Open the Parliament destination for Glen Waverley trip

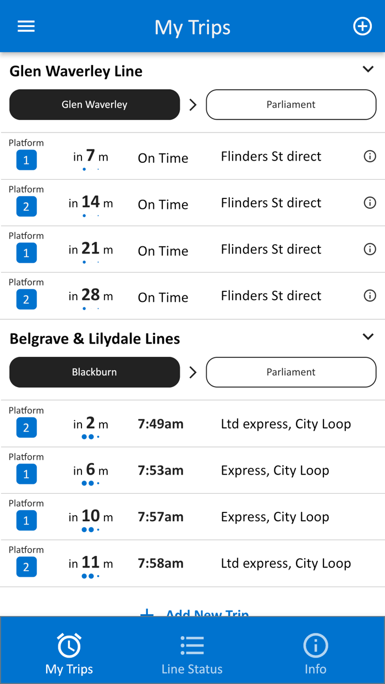point(291,104)
